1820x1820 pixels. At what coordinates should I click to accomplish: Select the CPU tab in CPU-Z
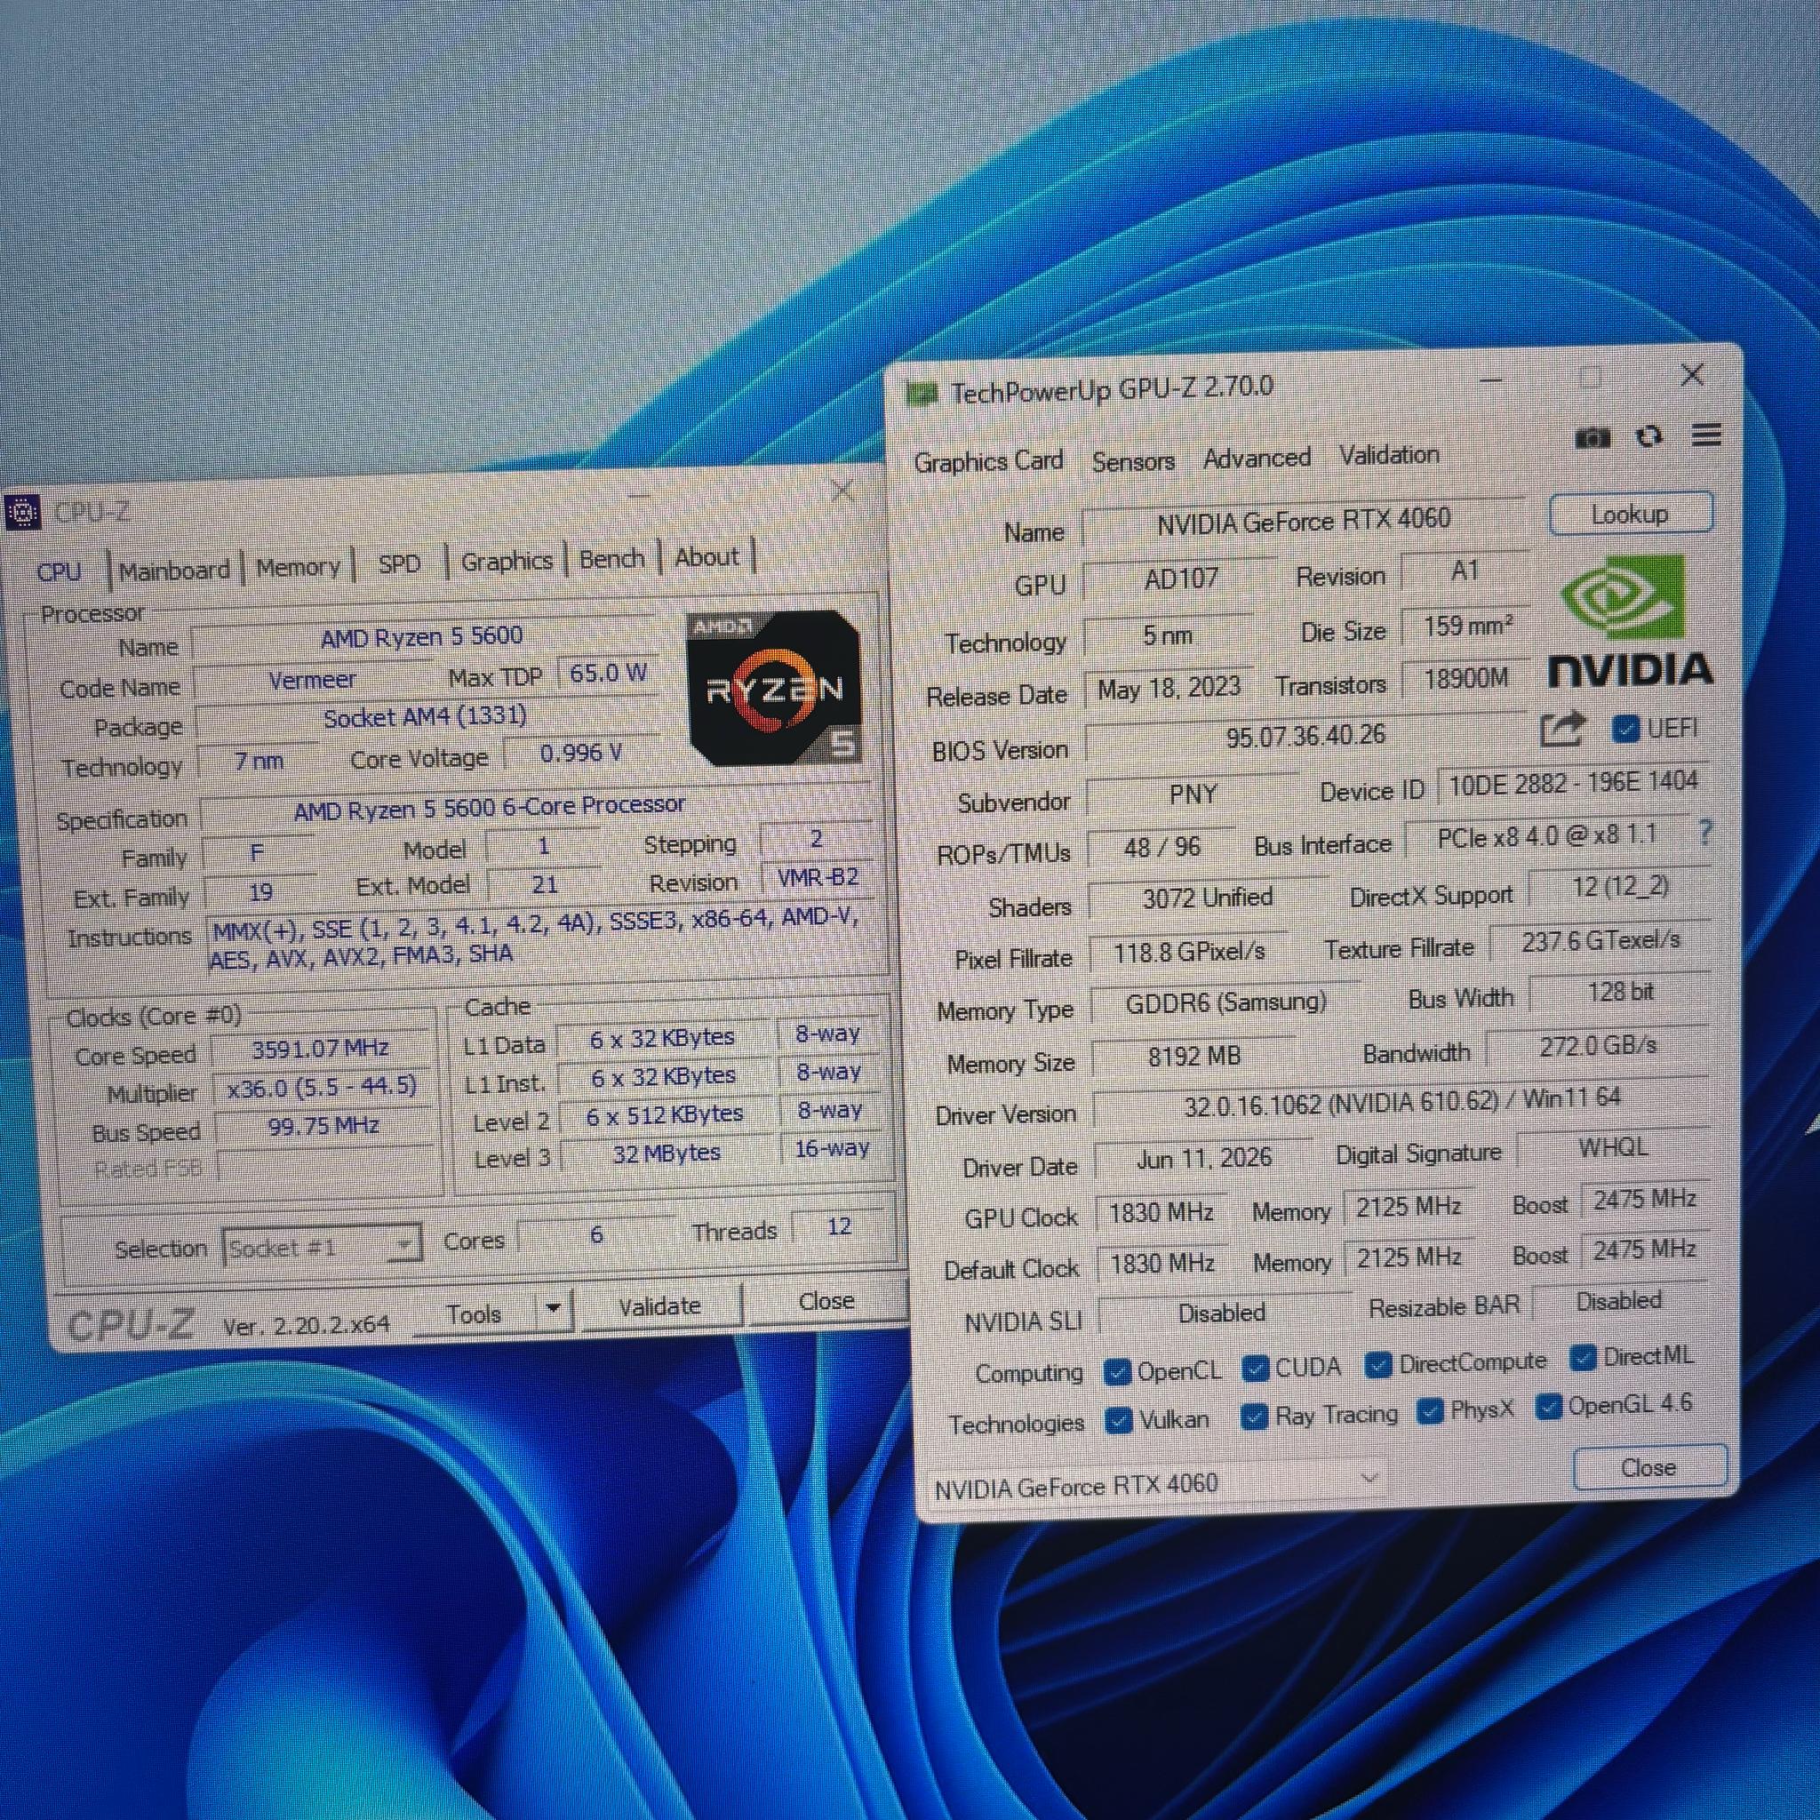tap(59, 571)
